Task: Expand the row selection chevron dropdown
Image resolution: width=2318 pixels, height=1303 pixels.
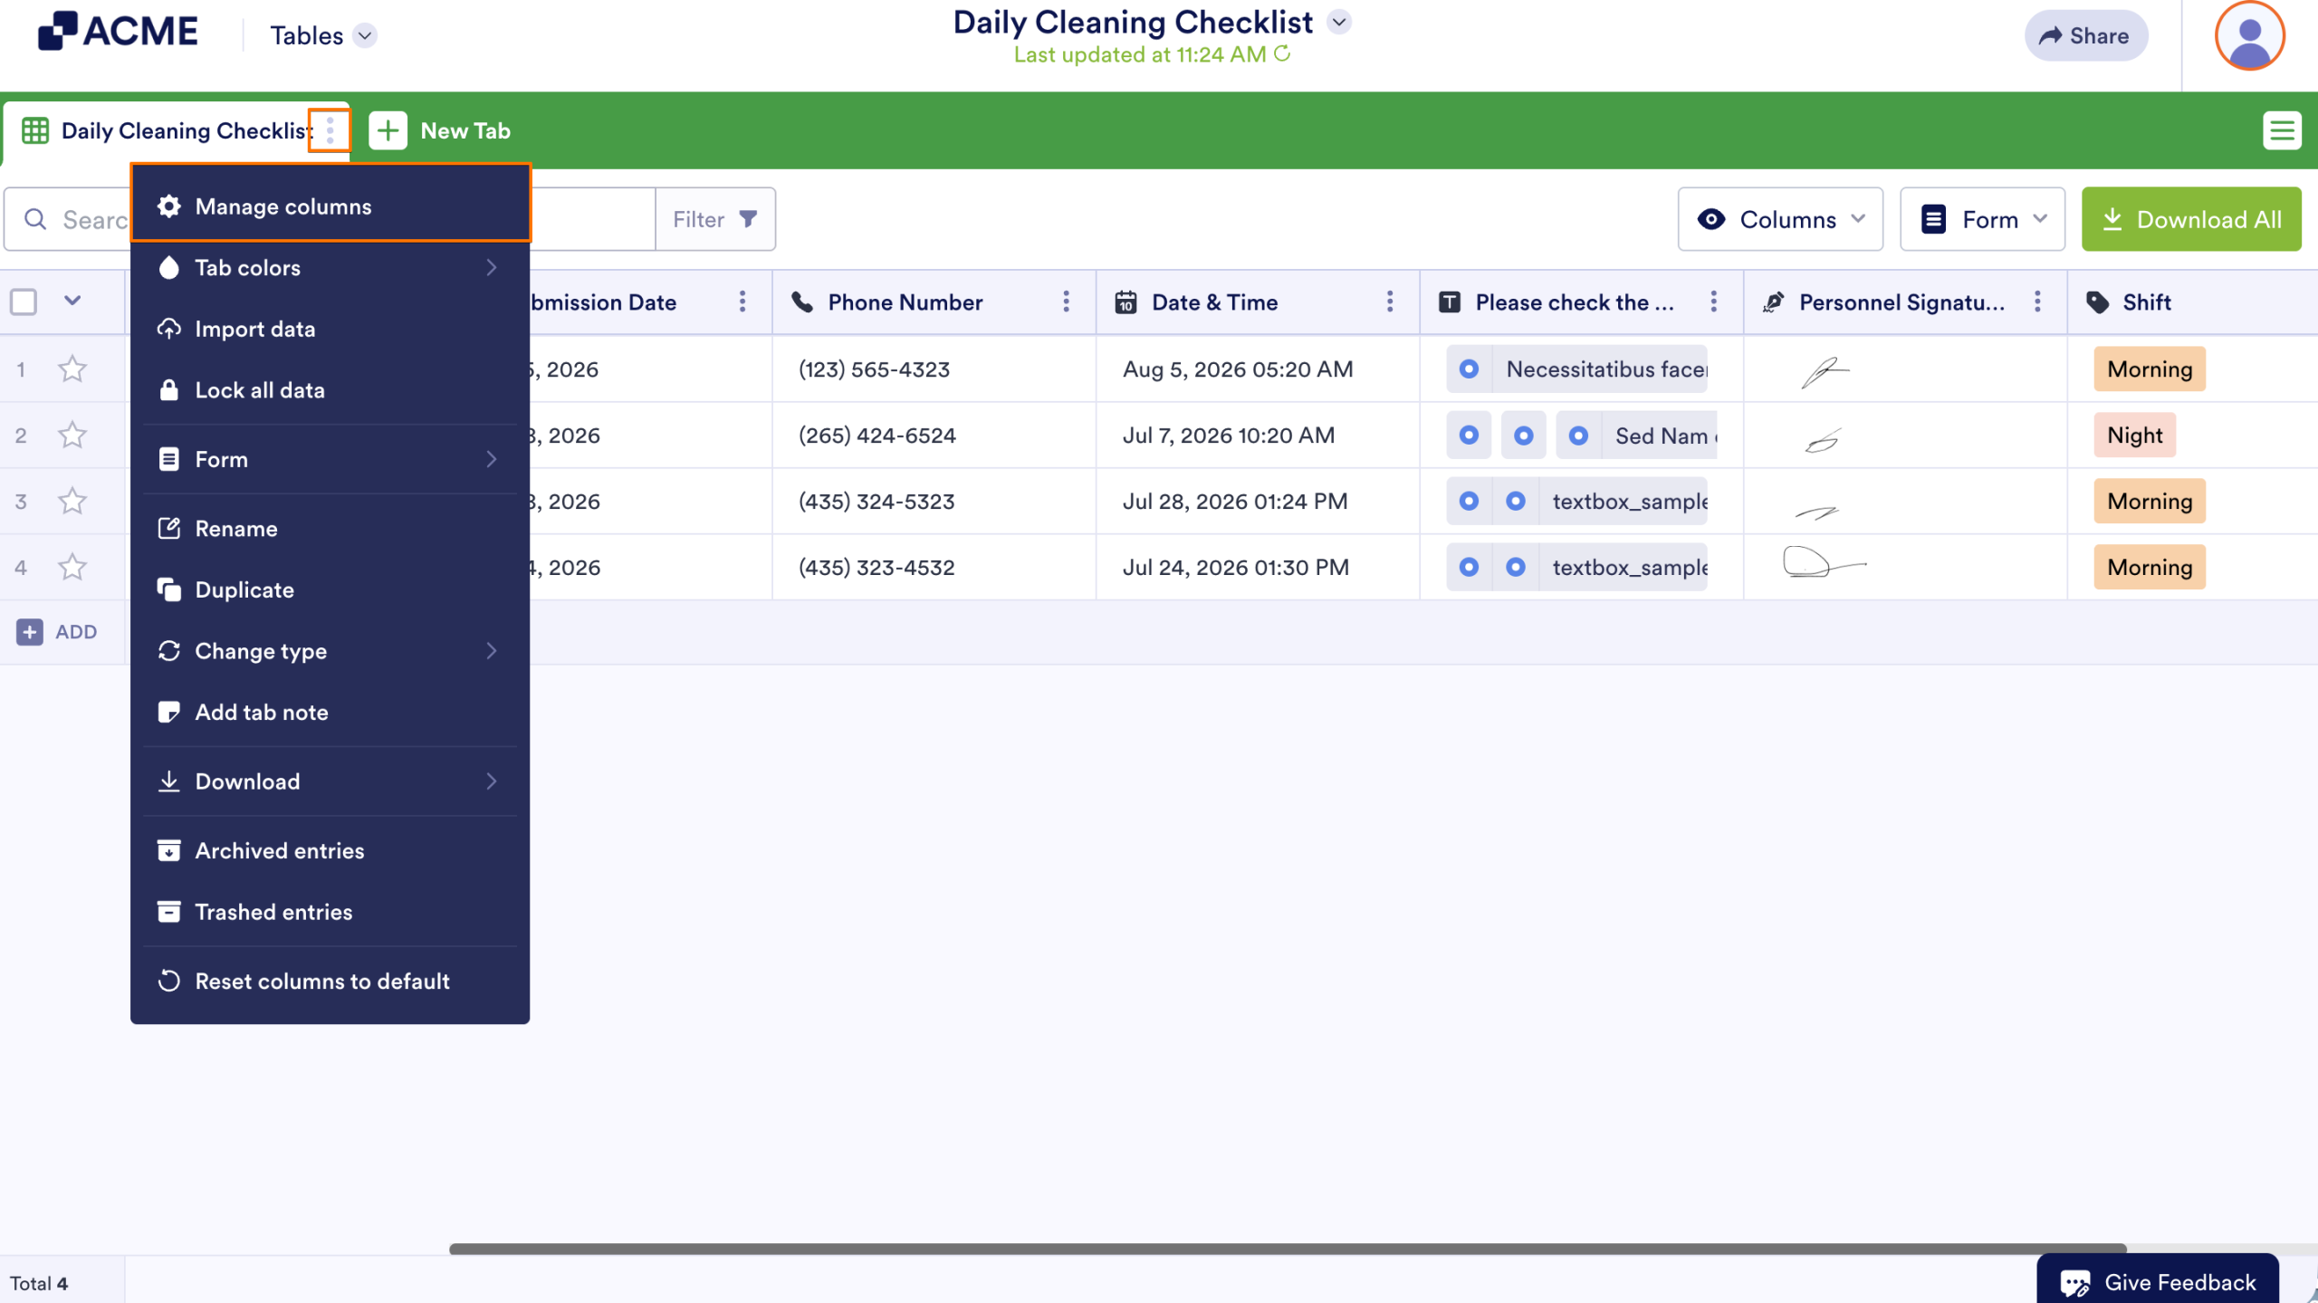Action: [x=72, y=301]
